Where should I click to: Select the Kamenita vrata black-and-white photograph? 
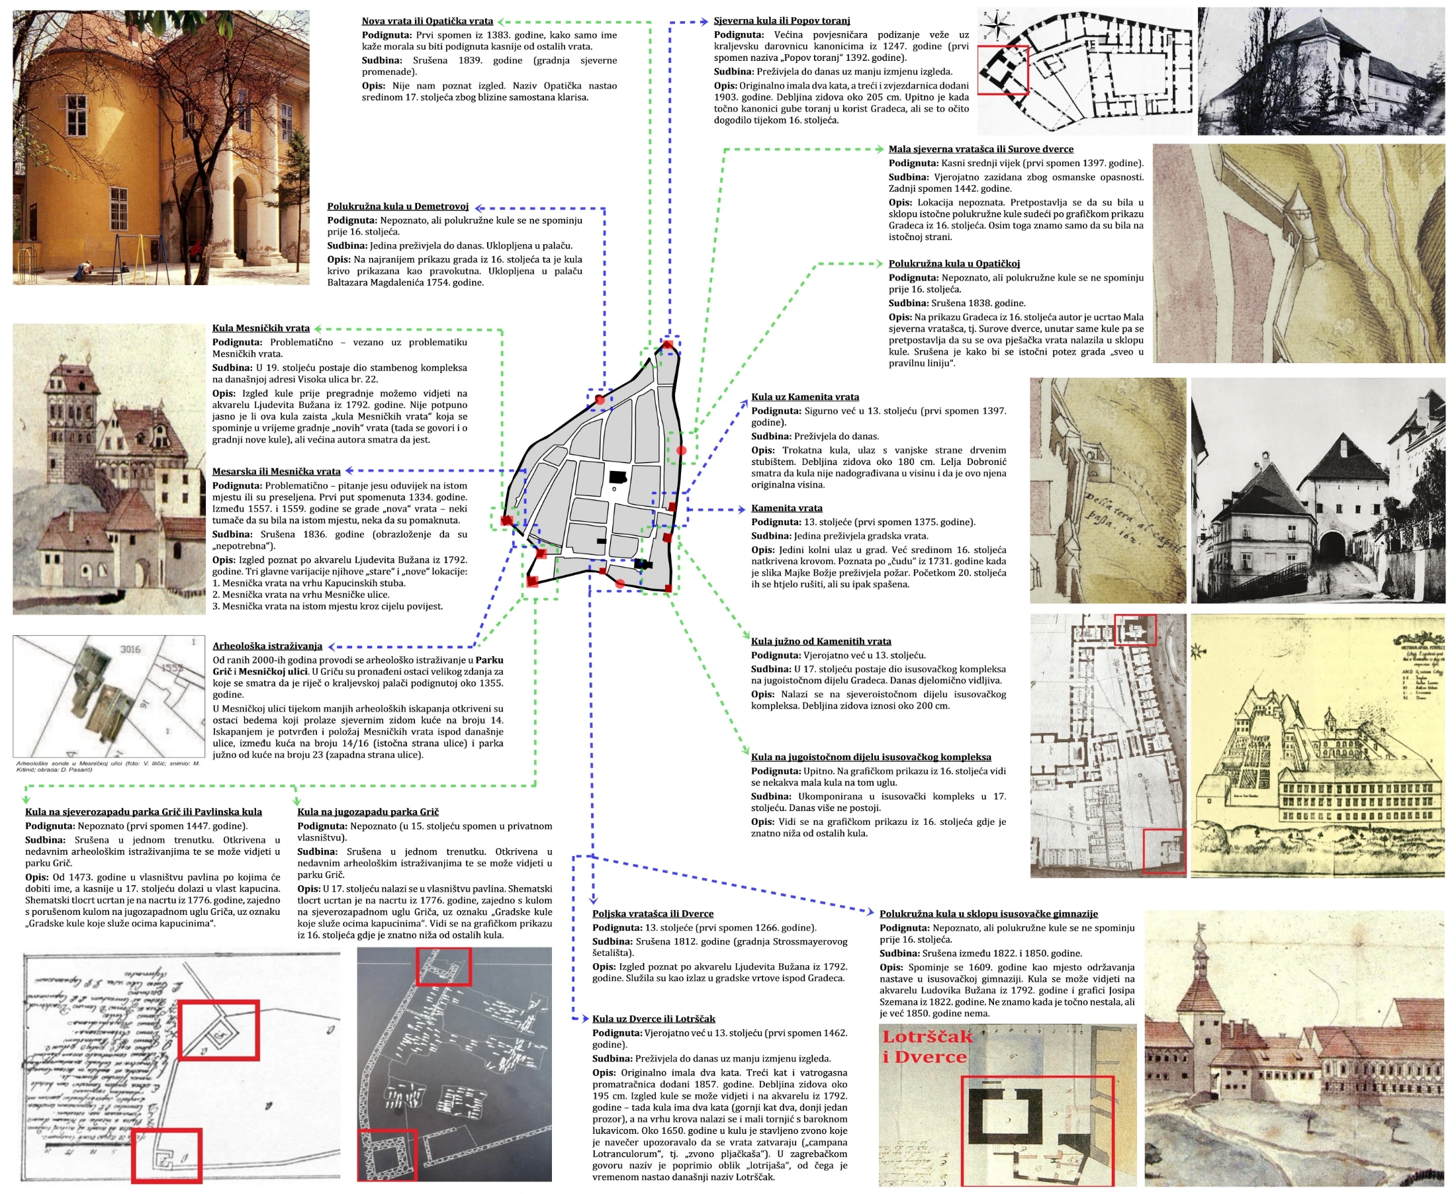(1317, 490)
